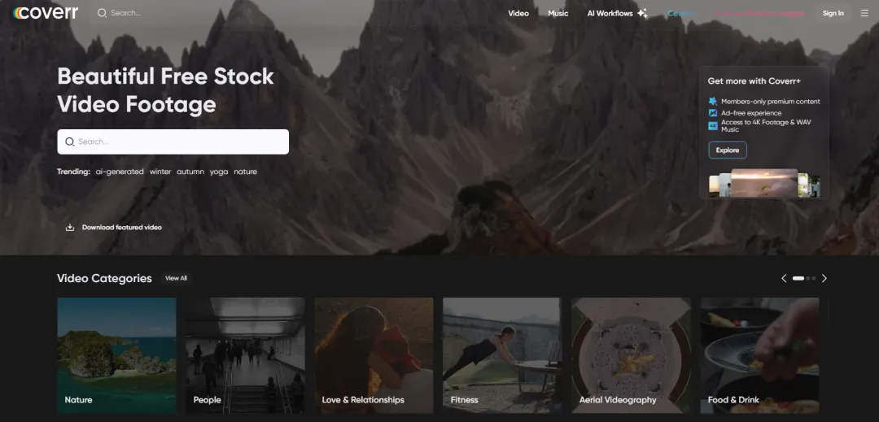Image resolution: width=879 pixels, height=422 pixels.
Task: Open the hamburger menu icon
Action: pos(864,13)
